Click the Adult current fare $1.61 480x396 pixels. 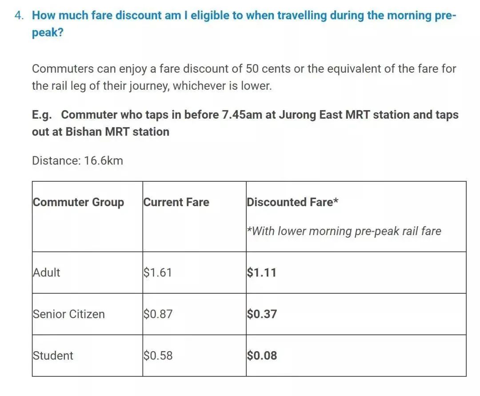157,272
